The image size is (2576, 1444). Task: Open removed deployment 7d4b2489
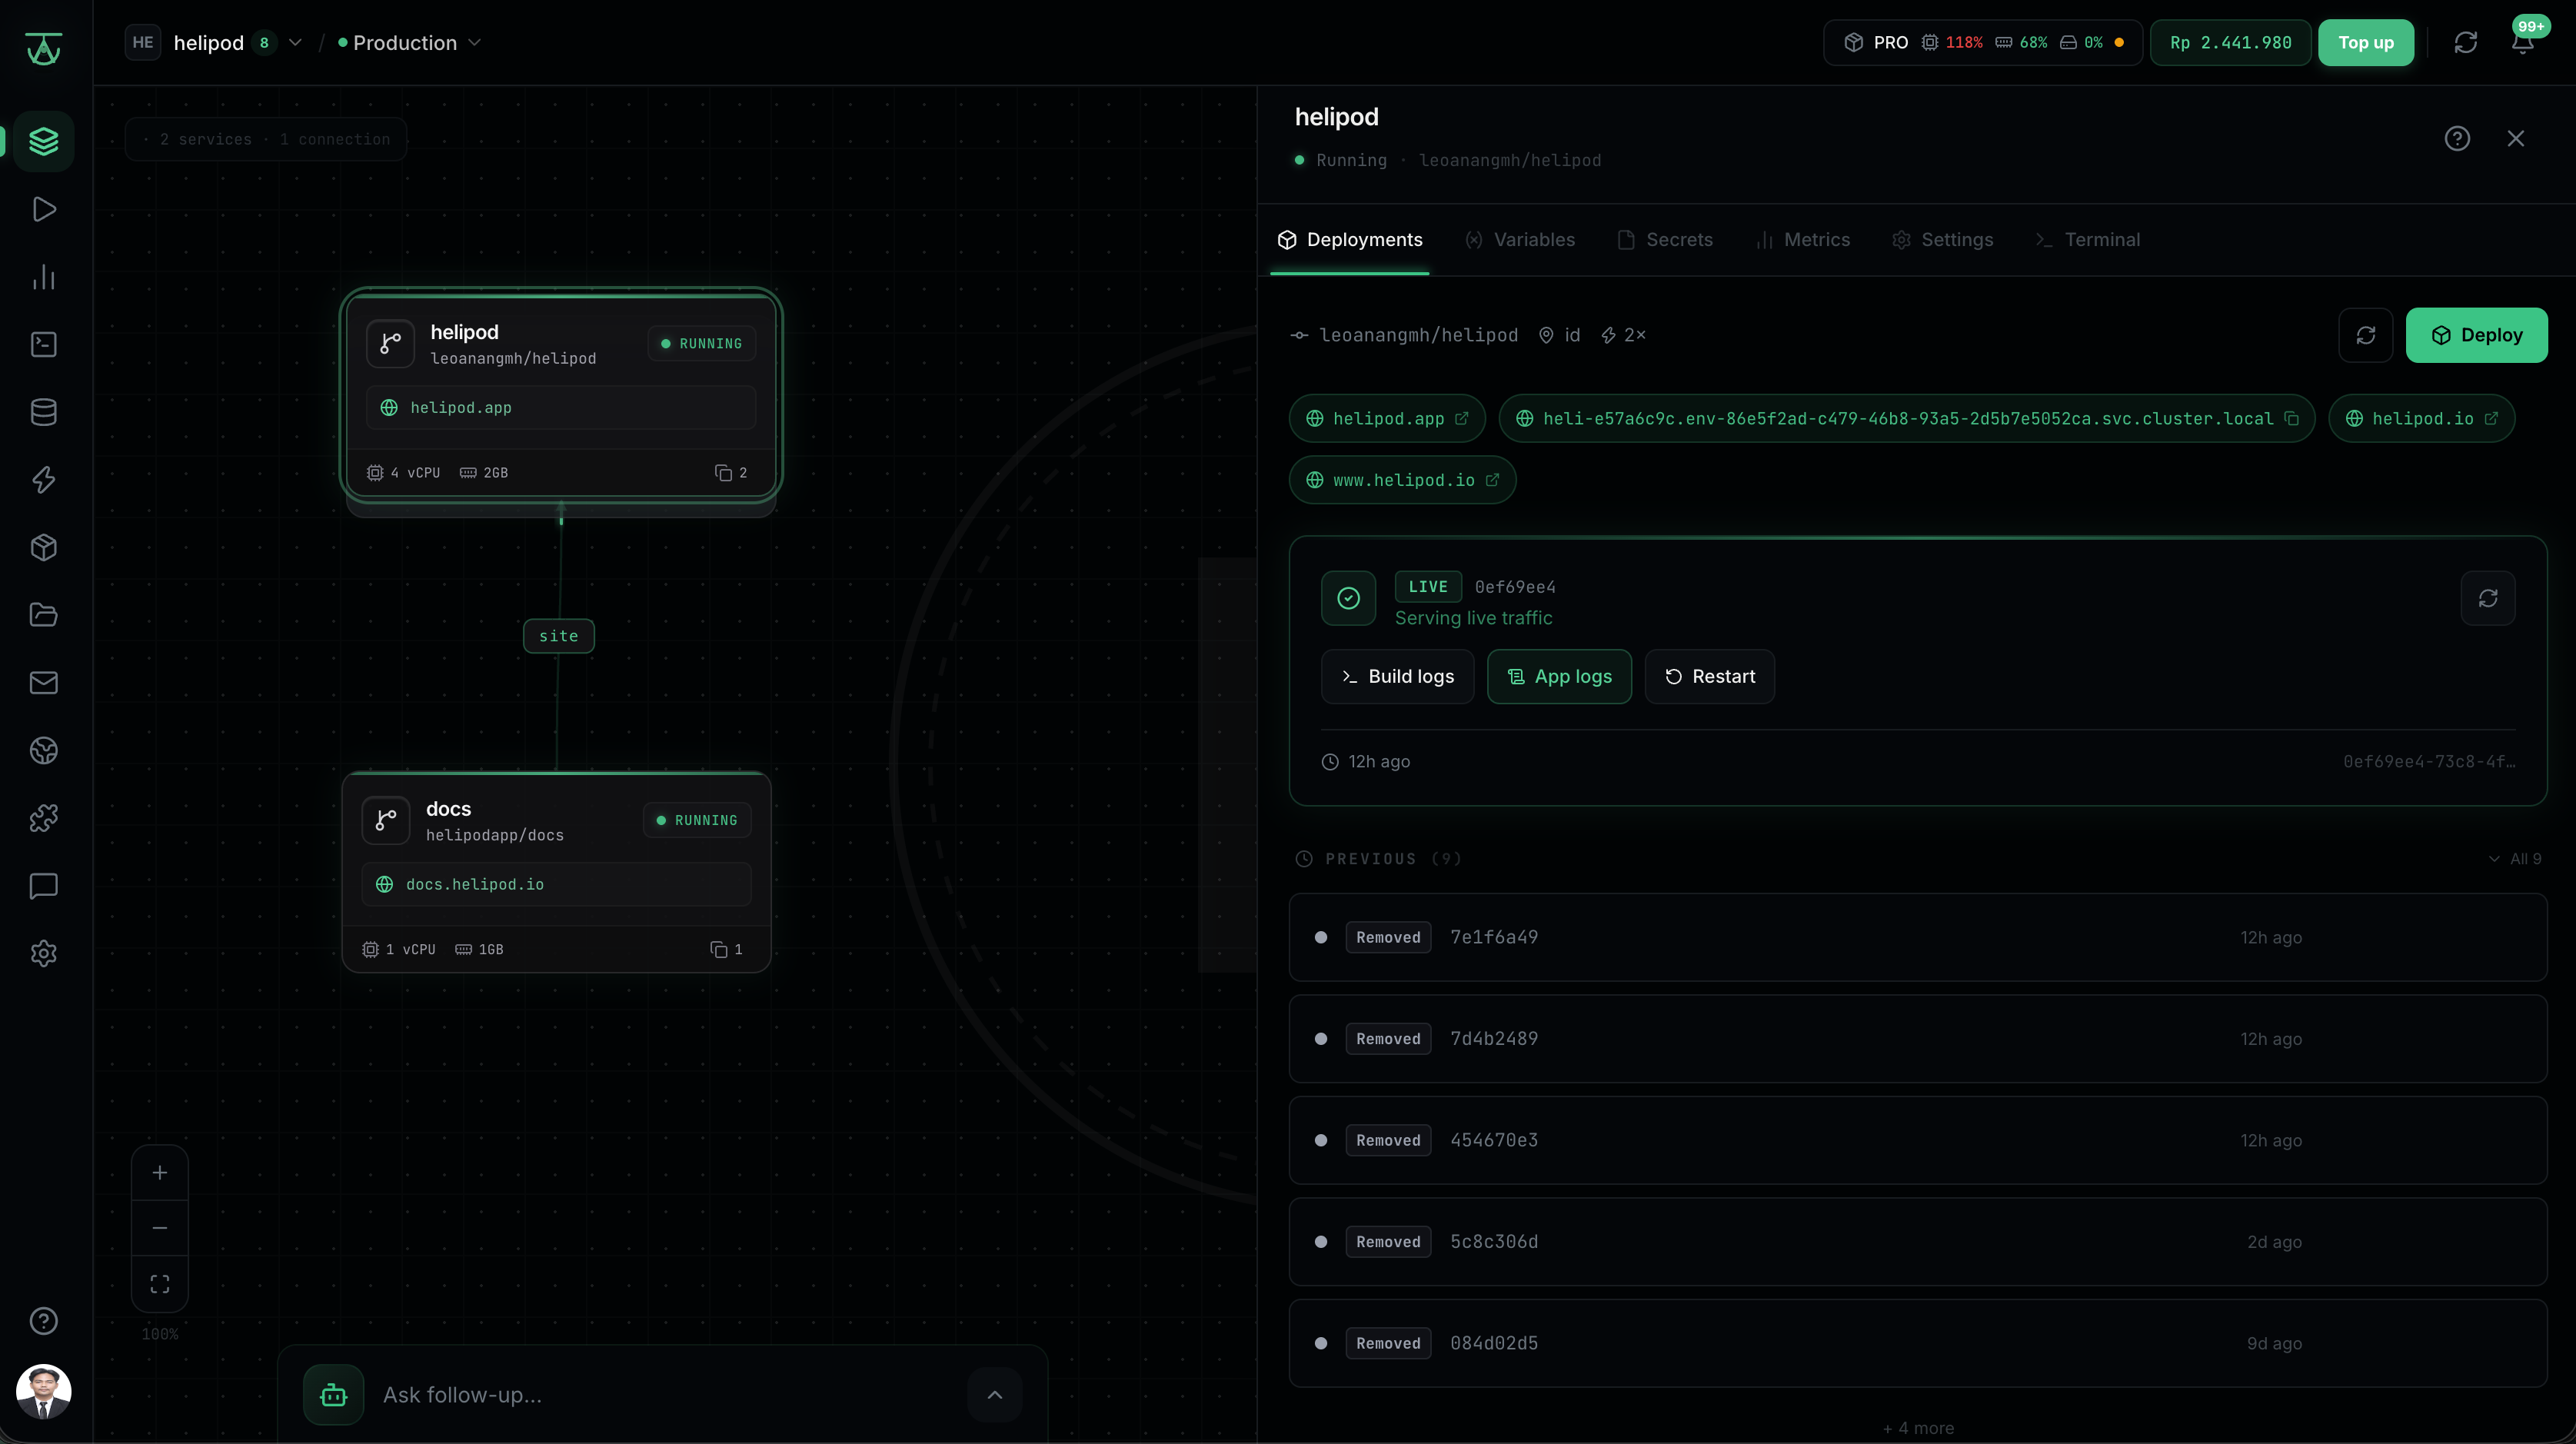(1917, 1038)
